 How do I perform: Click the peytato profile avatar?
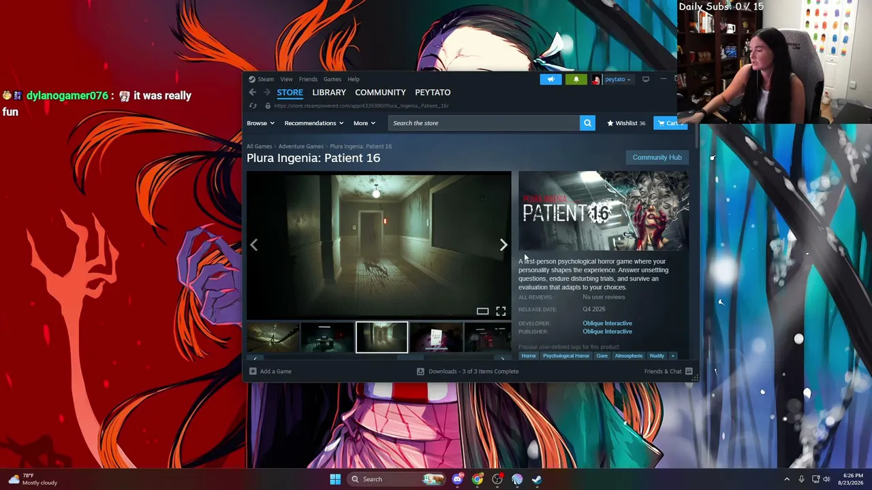click(596, 80)
